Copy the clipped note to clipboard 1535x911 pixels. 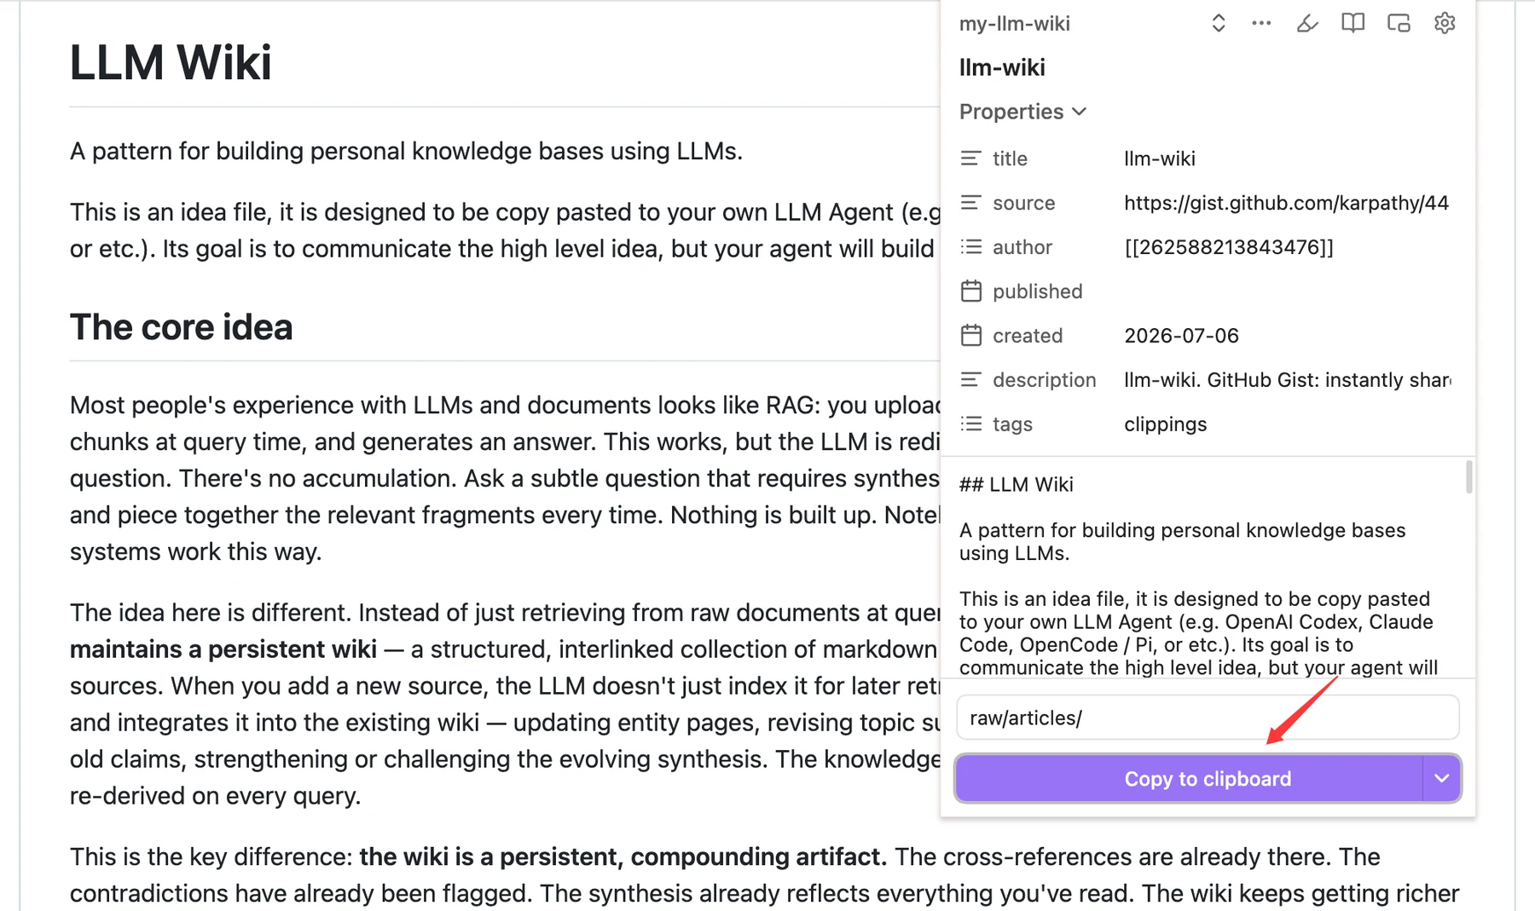pos(1189,778)
